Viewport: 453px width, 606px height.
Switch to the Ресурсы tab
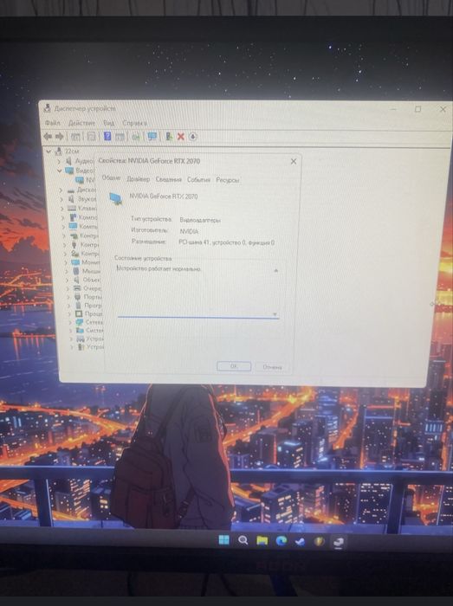[228, 180]
